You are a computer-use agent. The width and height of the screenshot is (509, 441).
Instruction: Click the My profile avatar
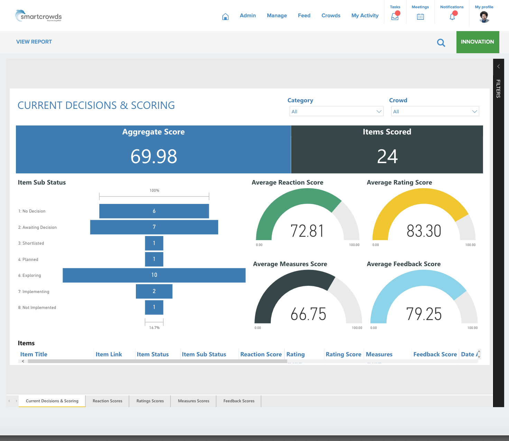tap(484, 17)
